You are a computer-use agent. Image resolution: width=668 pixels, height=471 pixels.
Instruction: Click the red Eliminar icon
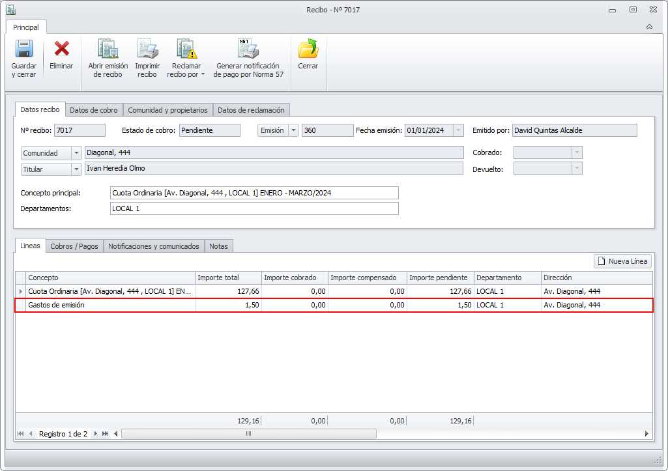point(61,50)
